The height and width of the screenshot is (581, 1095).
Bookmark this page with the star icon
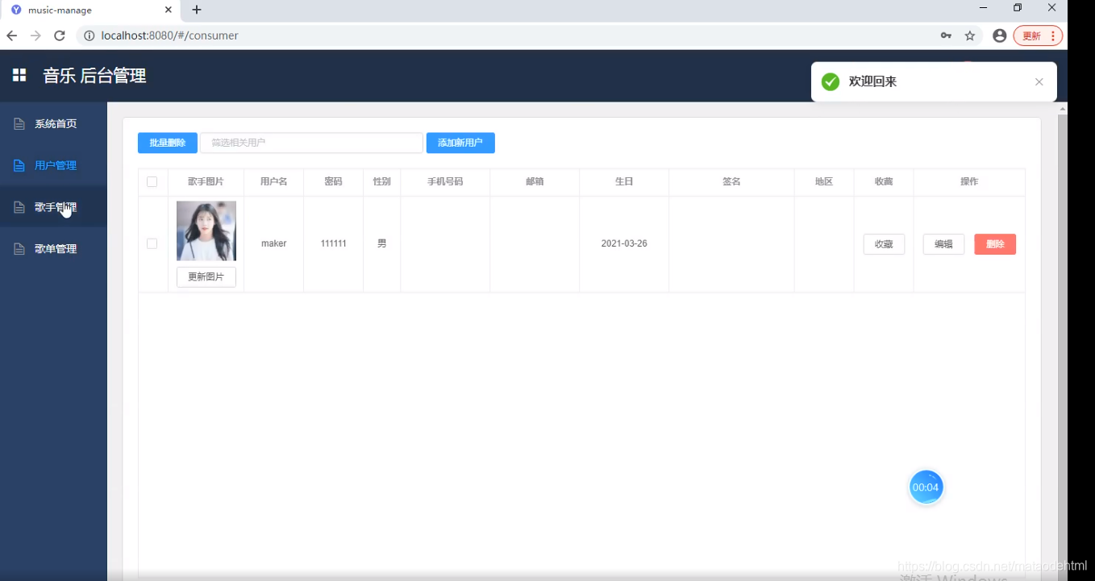970,35
